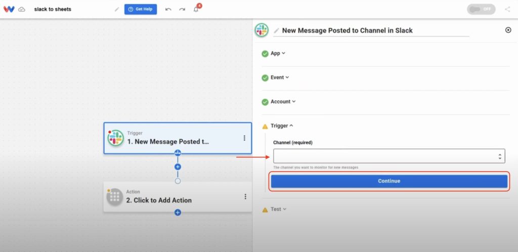Click the 'Channel (required)' label
The width and height of the screenshot is (518, 252).
[293, 143]
